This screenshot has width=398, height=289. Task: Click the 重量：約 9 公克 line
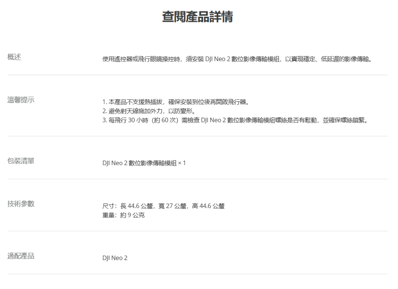(x=123, y=215)
